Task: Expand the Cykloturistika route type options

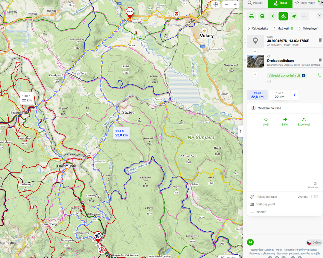Action: (258, 28)
